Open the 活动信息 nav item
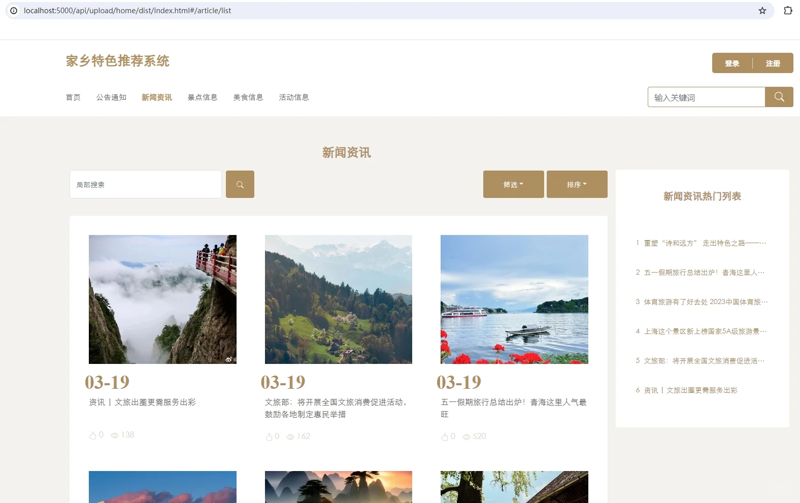 click(294, 97)
